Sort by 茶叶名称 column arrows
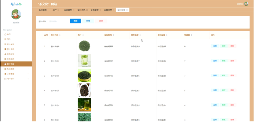This screenshot has height=122, width=254. point(60,35)
